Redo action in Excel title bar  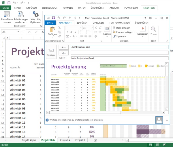22,3
